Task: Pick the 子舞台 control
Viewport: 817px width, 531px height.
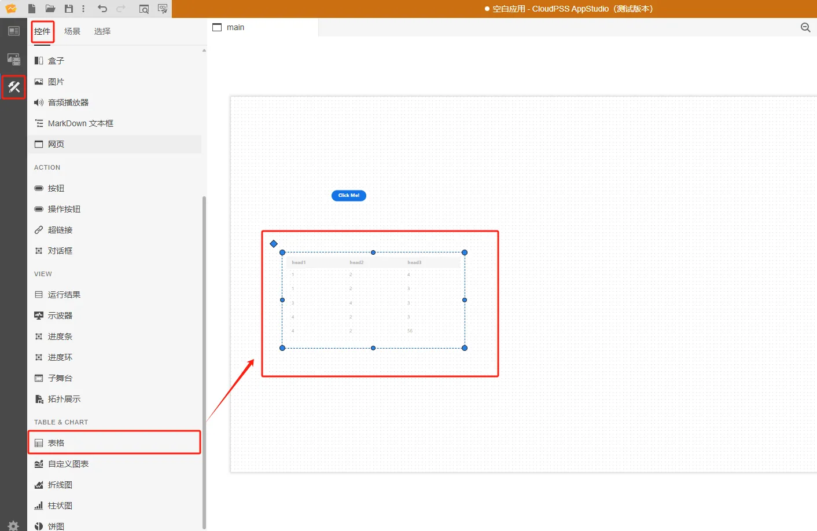Action: (115, 378)
